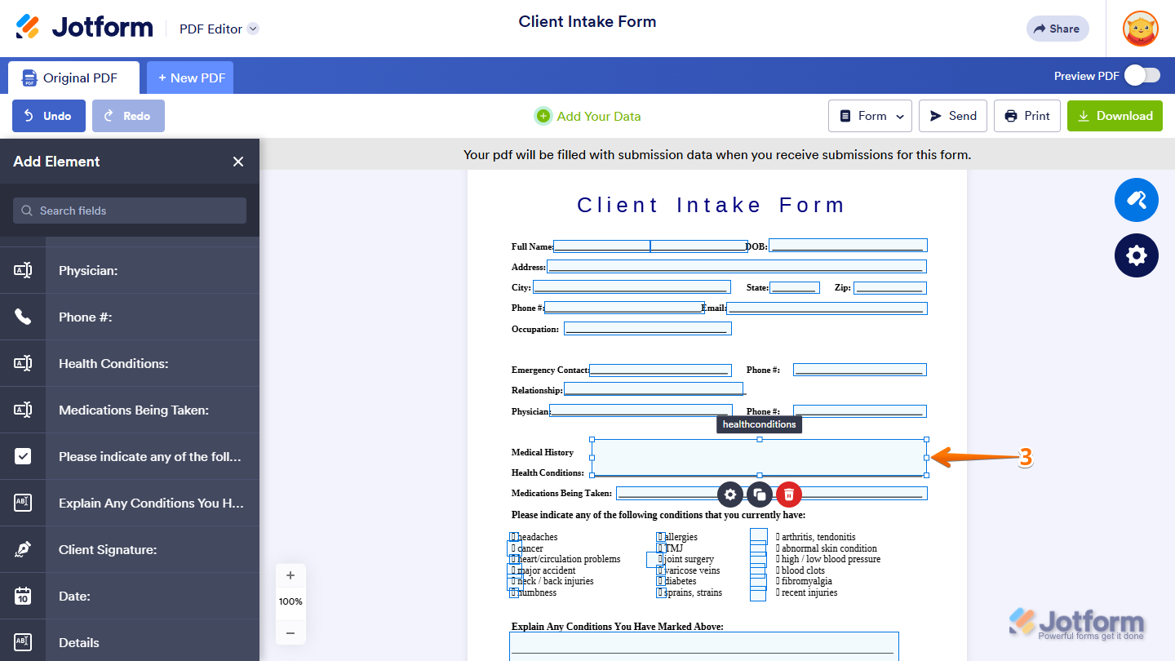Screen dimensions: 1175x661
Task: Open the dark settings gear on the right
Action: tap(1136, 255)
